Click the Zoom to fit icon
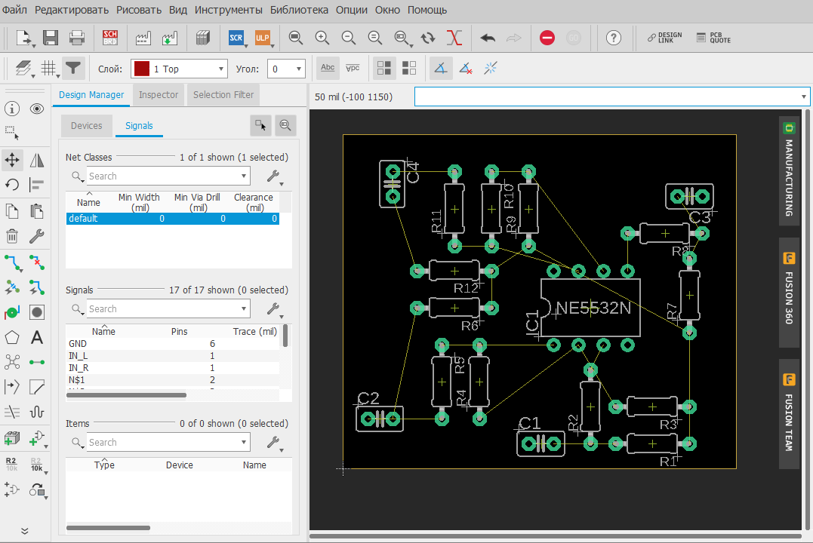This screenshot has height=543, width=813. 296,38
